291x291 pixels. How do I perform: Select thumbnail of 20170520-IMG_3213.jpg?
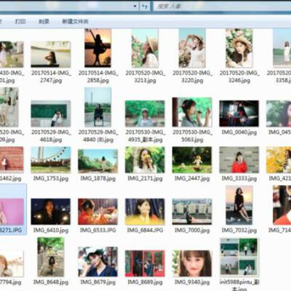145,48
